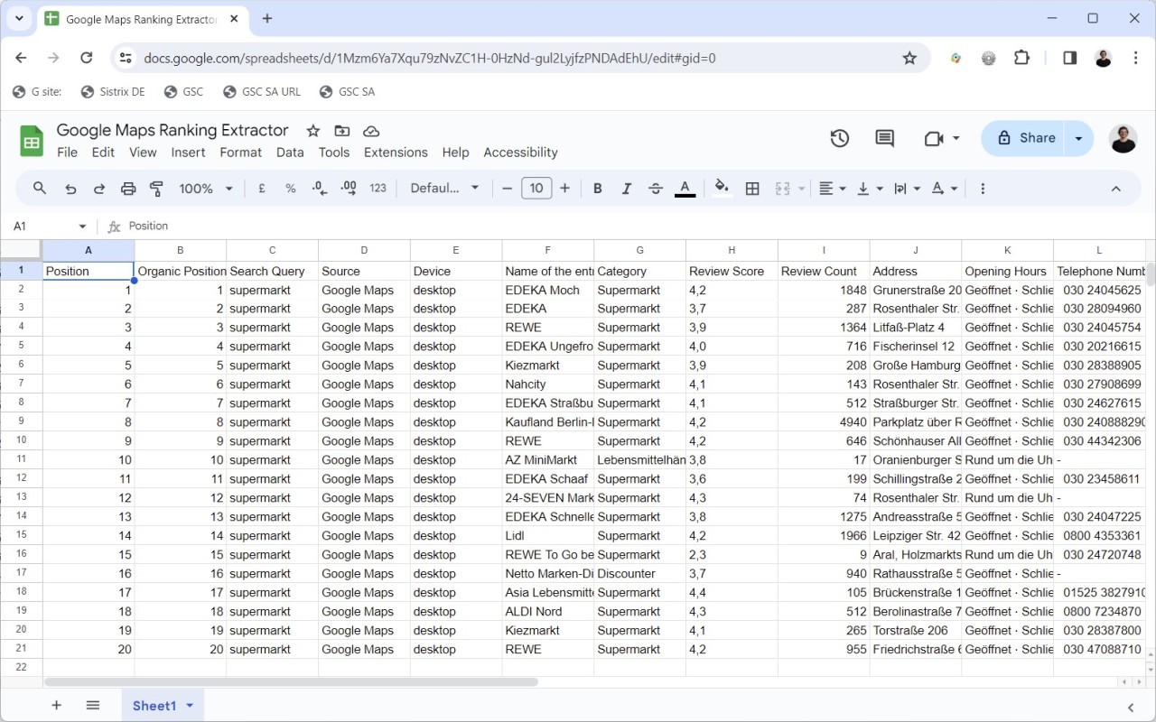Viewport: 1156px width, 722px height.
Task: Open the Sistrix DE bookmark
Action: (112, 91)
